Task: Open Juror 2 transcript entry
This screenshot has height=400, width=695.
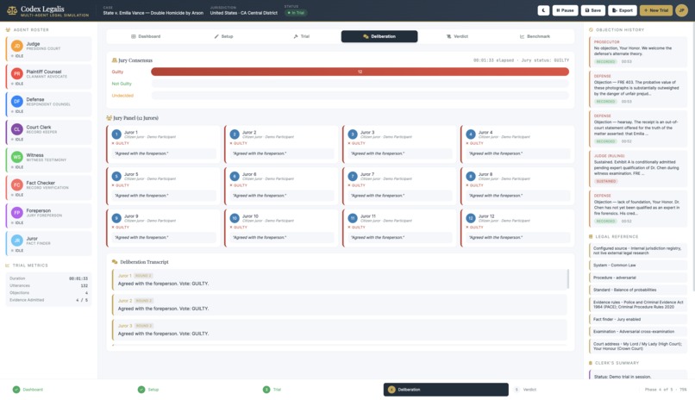Action: pyautogui.click(x=340, y=305)
